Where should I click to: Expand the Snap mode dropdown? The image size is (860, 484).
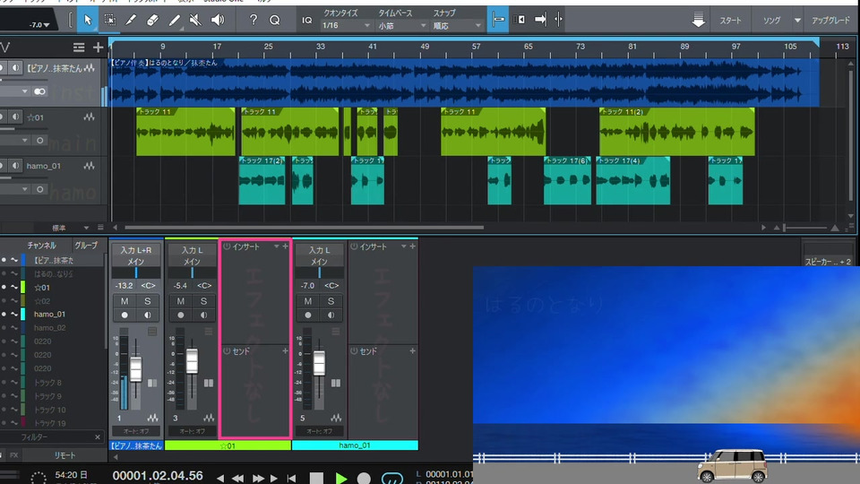[456, 26]
